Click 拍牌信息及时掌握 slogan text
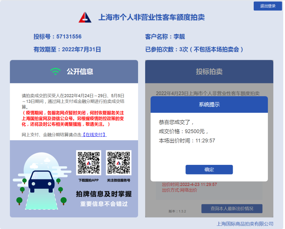 104,194
